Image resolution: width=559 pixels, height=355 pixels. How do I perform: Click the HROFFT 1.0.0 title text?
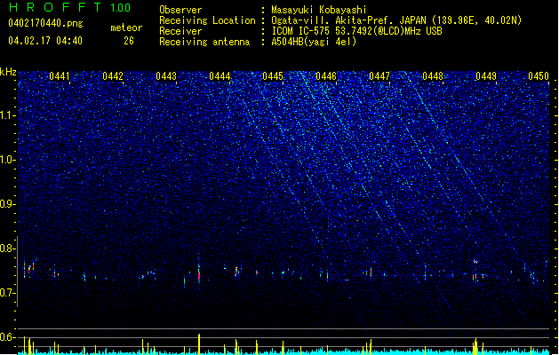[70, 7]
